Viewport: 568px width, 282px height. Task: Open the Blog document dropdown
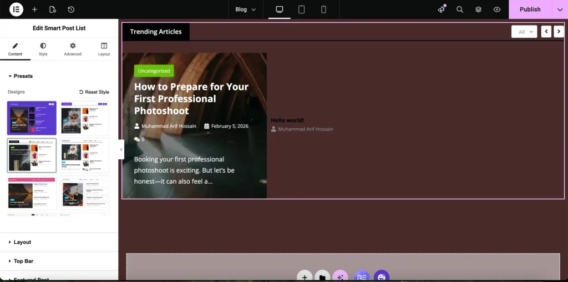click(x=246, y=9)
